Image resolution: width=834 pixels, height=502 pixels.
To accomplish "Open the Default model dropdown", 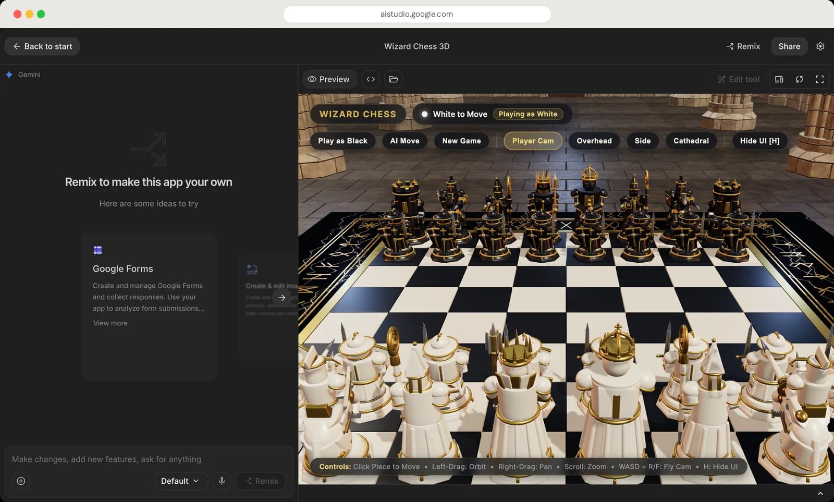I will pyautogui.click(x=180, y=481).
